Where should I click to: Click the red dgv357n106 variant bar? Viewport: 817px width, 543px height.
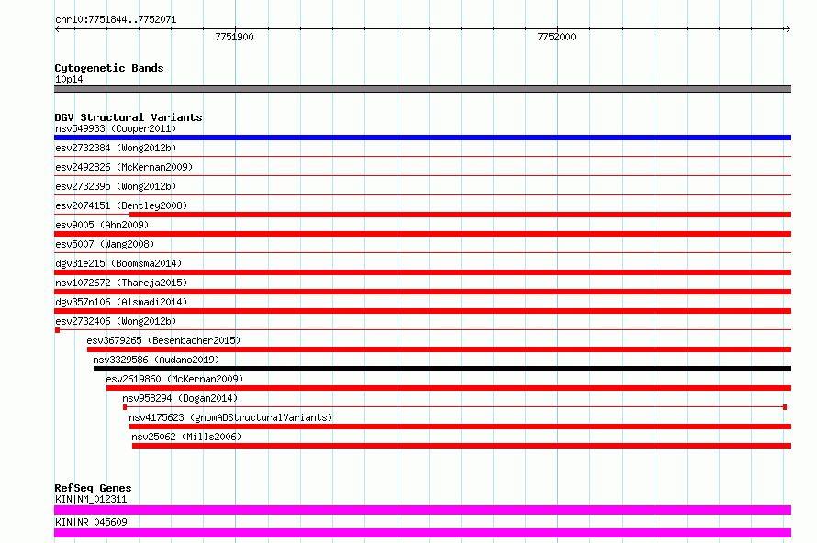[422, 311]
